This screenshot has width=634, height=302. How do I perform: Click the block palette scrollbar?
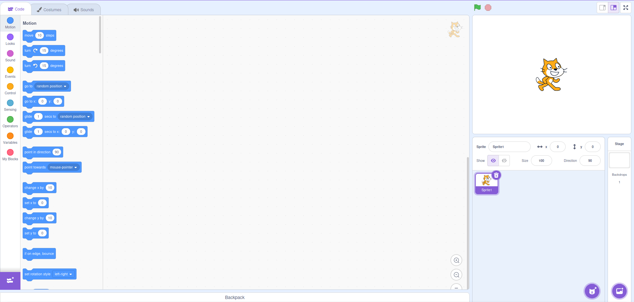pos(100,35)
